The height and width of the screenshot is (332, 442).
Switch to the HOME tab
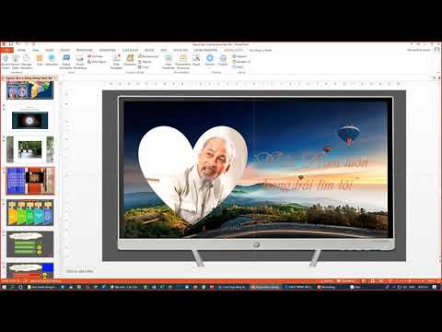tap(21, 50)
